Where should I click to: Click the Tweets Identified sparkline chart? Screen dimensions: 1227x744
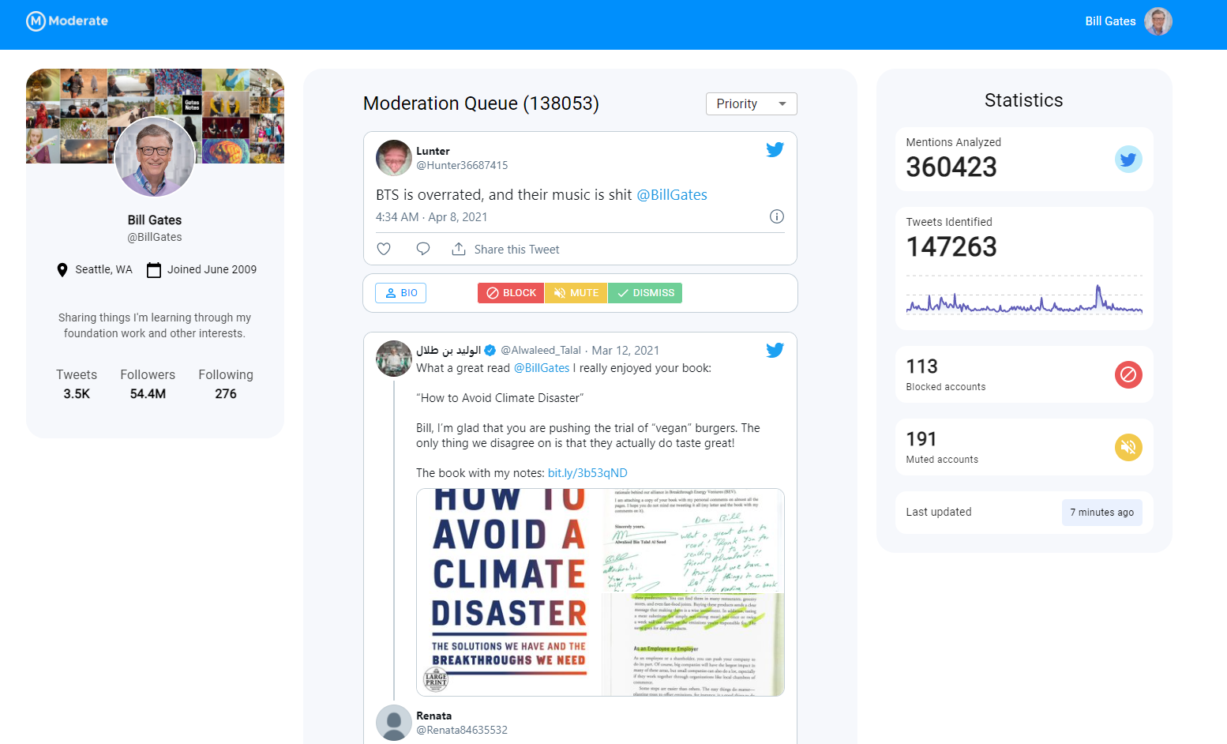(x=1024, y=295)
